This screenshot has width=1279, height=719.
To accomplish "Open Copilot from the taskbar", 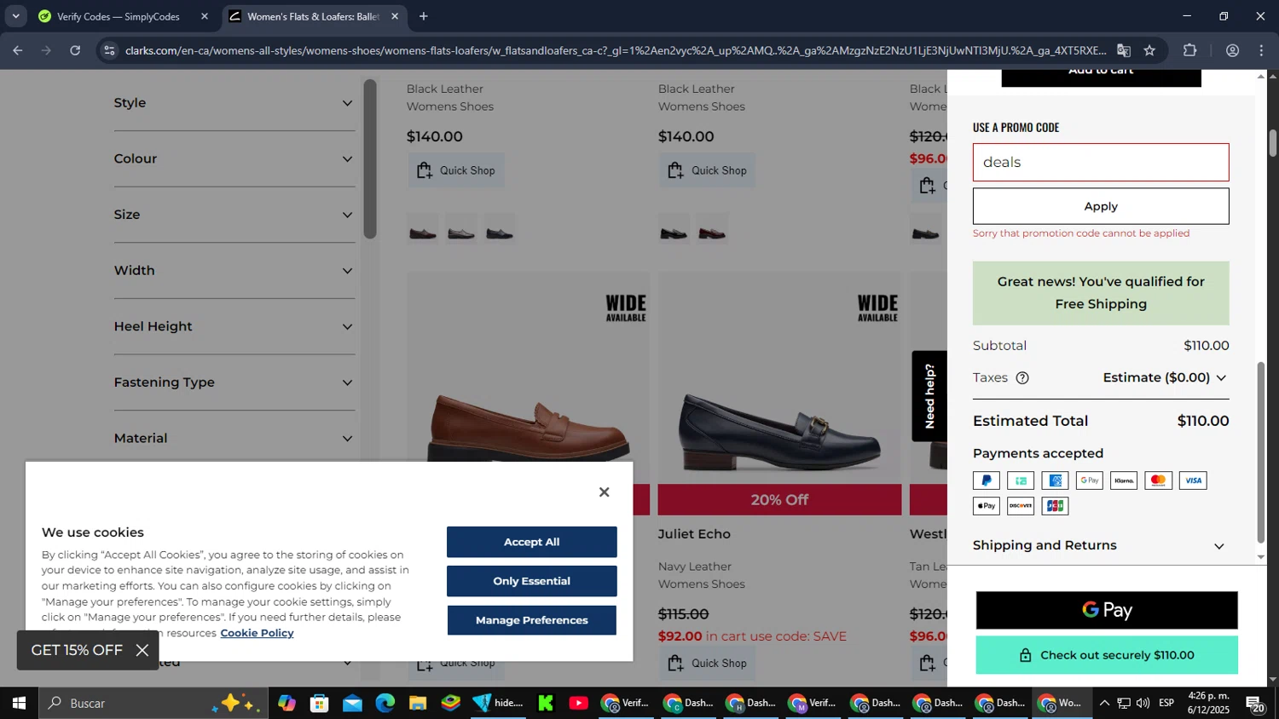I will pyautogui.click(x=287, y=703).
